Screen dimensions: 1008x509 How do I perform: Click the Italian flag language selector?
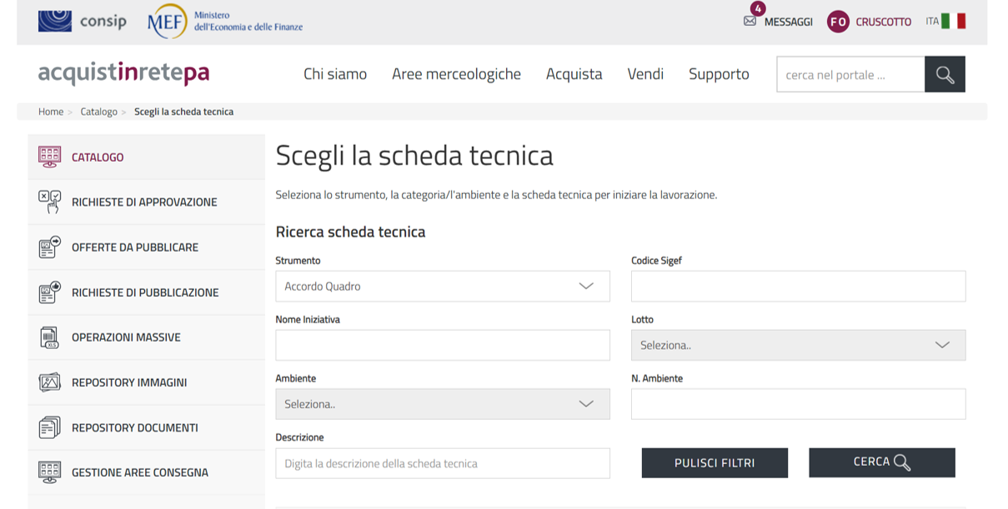tap(953, 22)
